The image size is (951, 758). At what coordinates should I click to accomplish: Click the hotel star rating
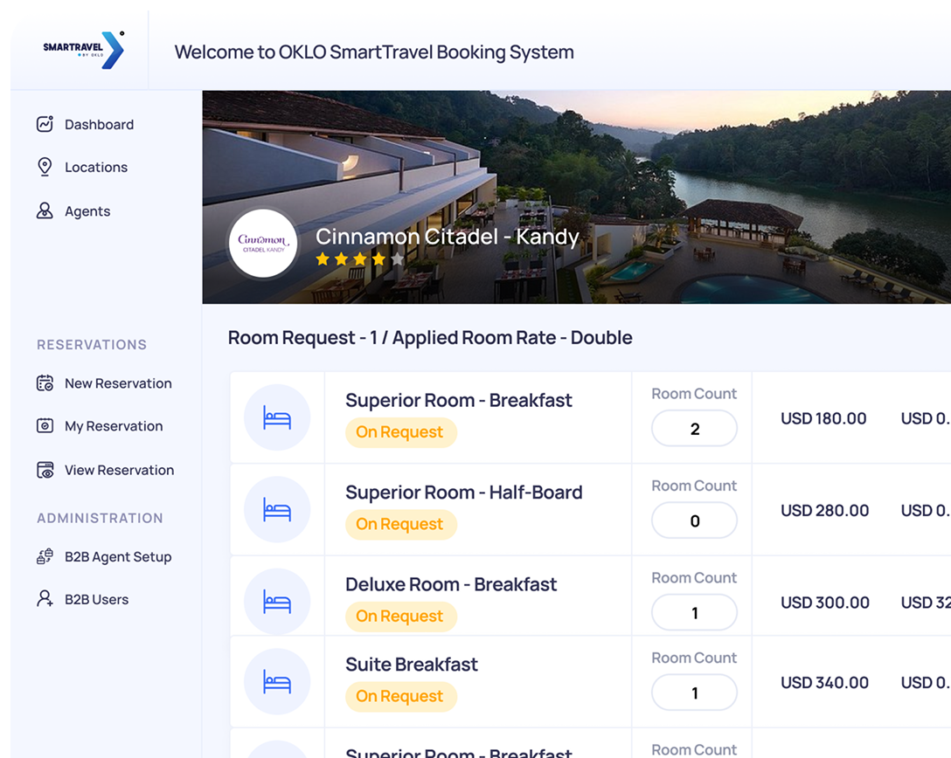[359, 260]
